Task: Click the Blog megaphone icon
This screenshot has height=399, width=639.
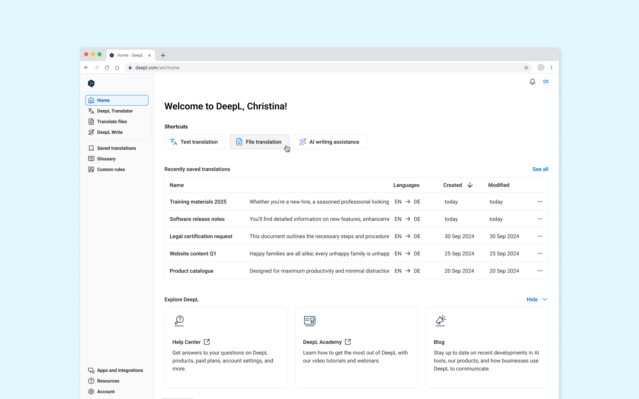Action: (441, 321)
